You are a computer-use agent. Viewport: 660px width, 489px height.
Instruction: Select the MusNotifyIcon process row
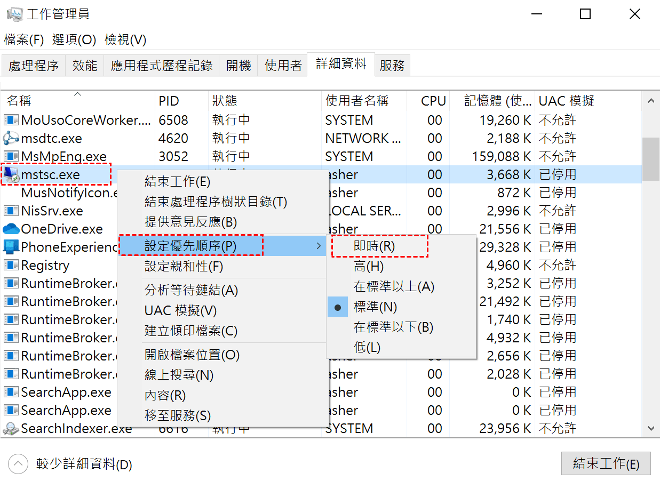tap(322, 193)
